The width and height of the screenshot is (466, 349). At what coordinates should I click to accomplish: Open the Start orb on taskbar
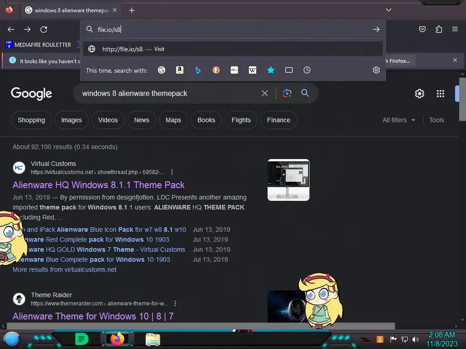click(12, 339)
